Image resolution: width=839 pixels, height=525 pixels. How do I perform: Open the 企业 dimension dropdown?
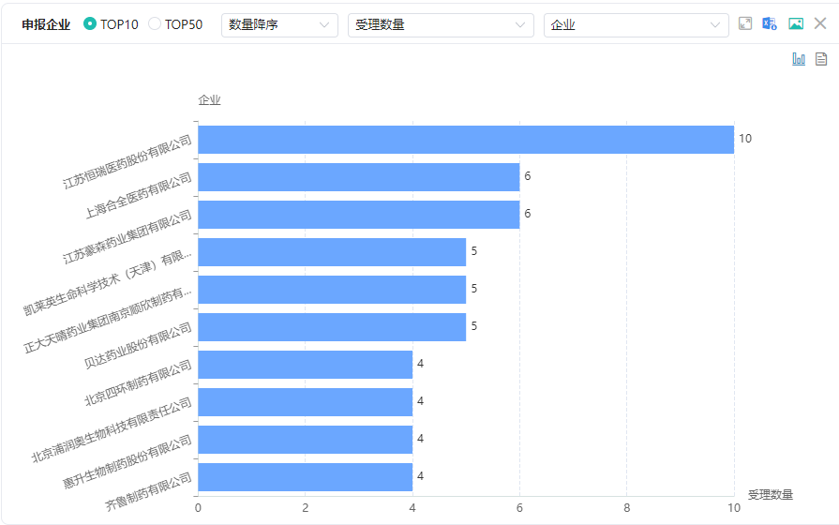click(637, 25)
